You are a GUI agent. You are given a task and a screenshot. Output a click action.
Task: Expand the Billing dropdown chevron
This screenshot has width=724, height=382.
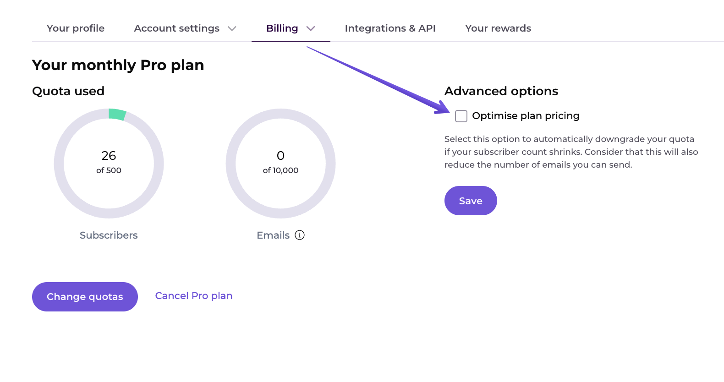click(311, 28)
